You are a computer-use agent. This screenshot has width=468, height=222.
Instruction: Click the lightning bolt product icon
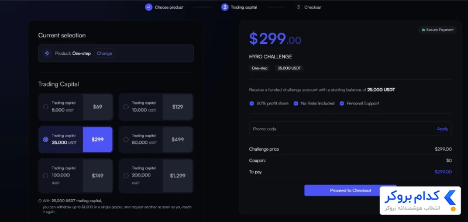(47, 53)
